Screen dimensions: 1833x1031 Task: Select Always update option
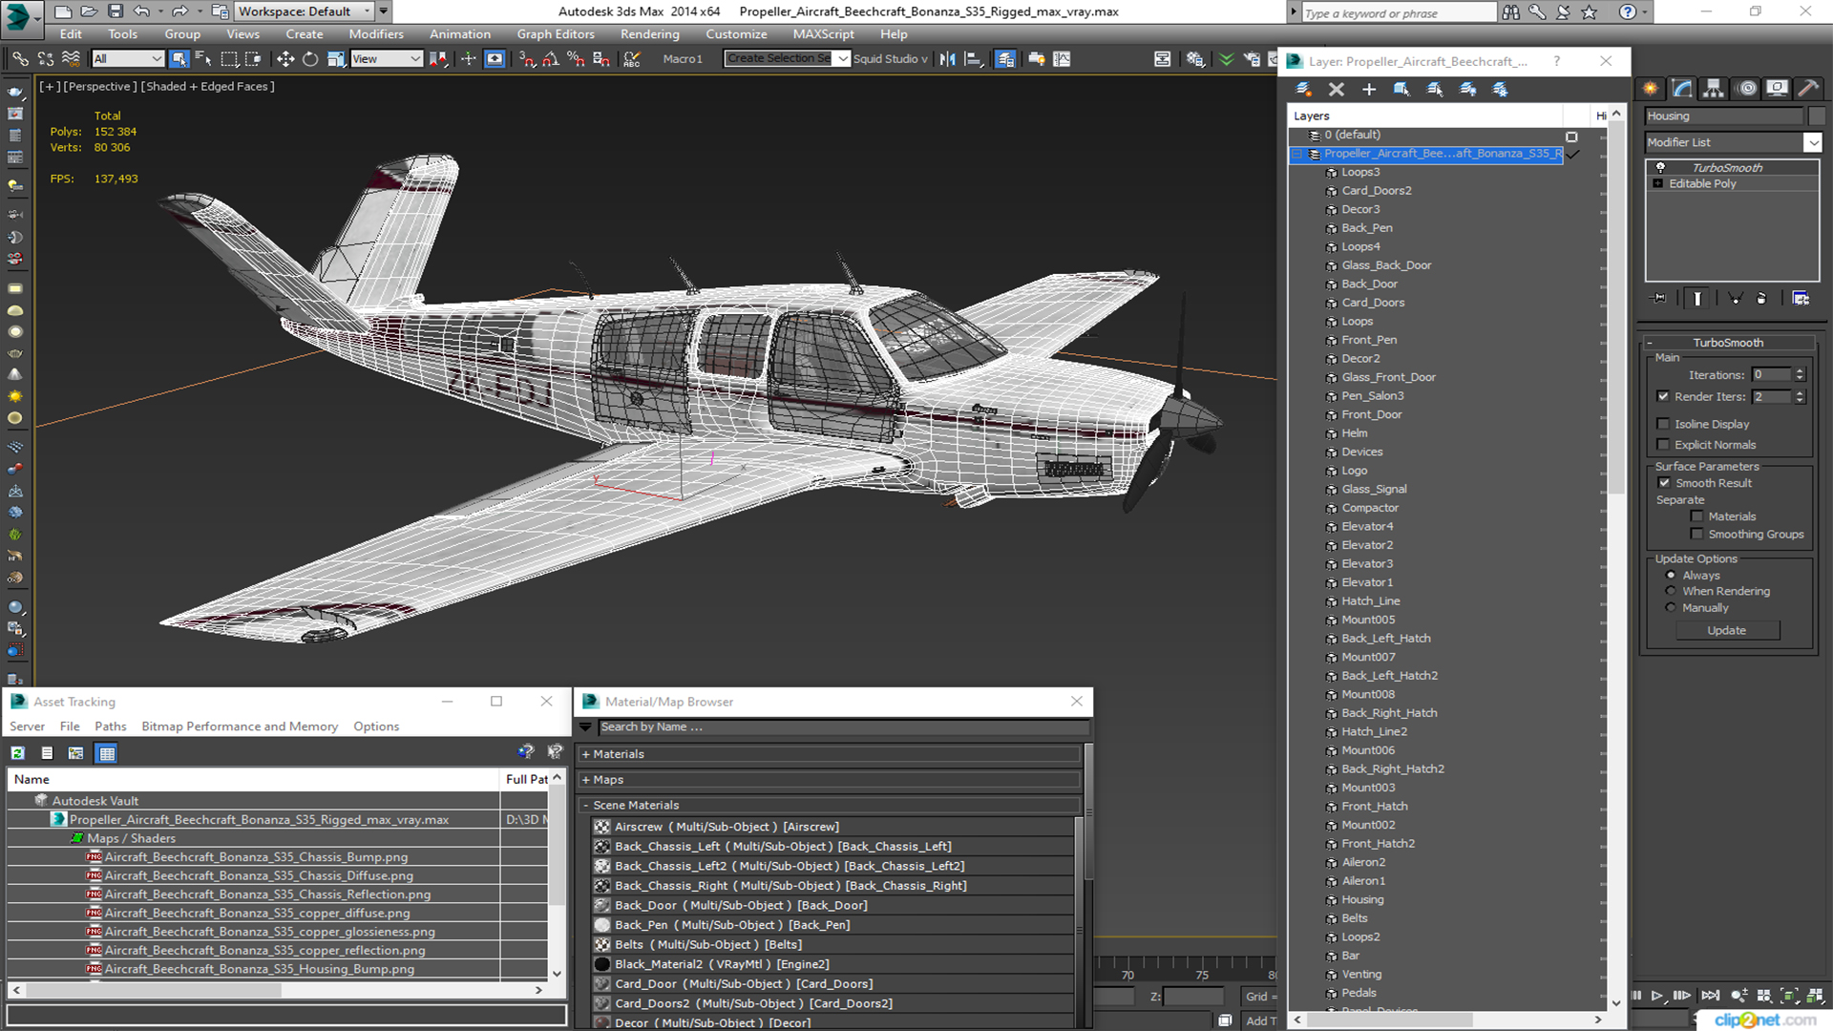pyautogui.click(x=1671, y=576)
